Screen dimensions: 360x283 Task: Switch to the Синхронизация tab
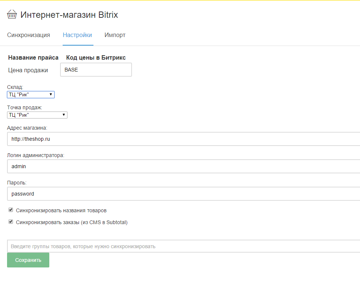click(x=29, y=35)
